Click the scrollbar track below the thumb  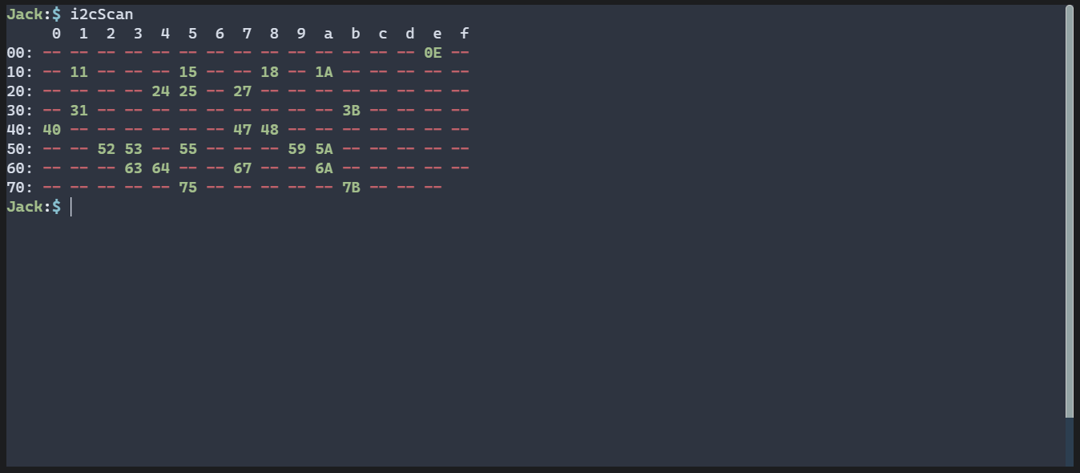pos(1069,441)
